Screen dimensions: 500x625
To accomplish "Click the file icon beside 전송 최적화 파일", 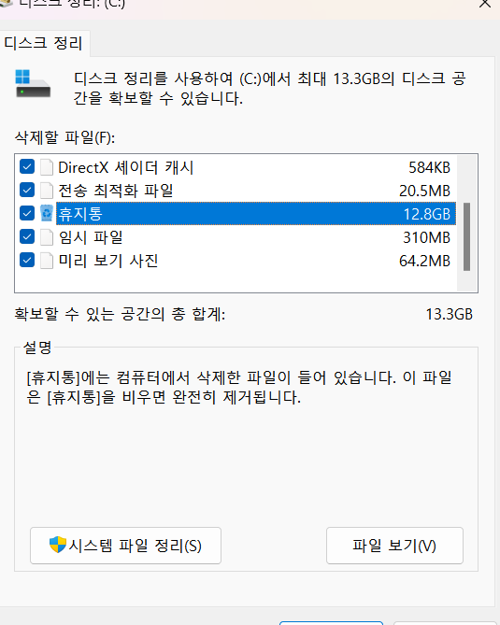I will click(47, 191).
